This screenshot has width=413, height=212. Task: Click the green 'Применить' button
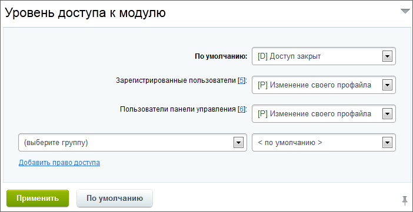pyautogui.click(x=38, y=198)
